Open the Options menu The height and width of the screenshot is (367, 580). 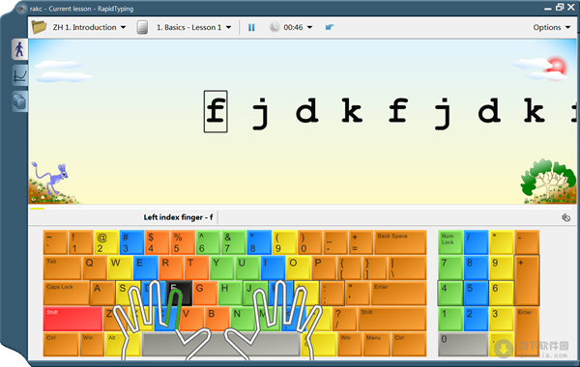point(551,27)
